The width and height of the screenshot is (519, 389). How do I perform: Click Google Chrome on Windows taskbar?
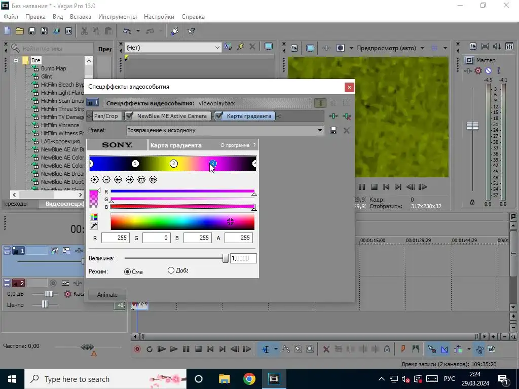pos(249,379)
